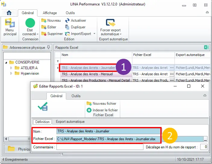Select the Hypervision folder
The width and height of the screenshot is (212, 164).
click(x=27, y=73)
